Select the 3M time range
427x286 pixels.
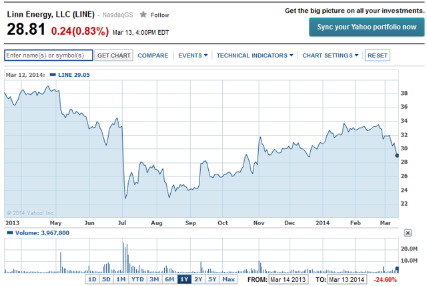pyautogui.click(x=154, y=279)
